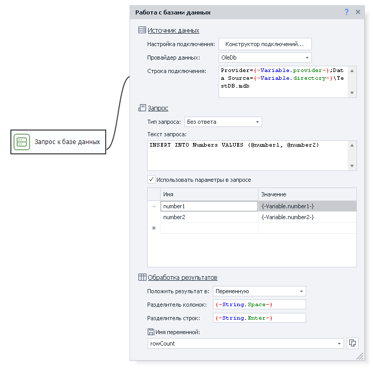Click the Источник данных section header
The image size is (373, 373).
(174, 31)
